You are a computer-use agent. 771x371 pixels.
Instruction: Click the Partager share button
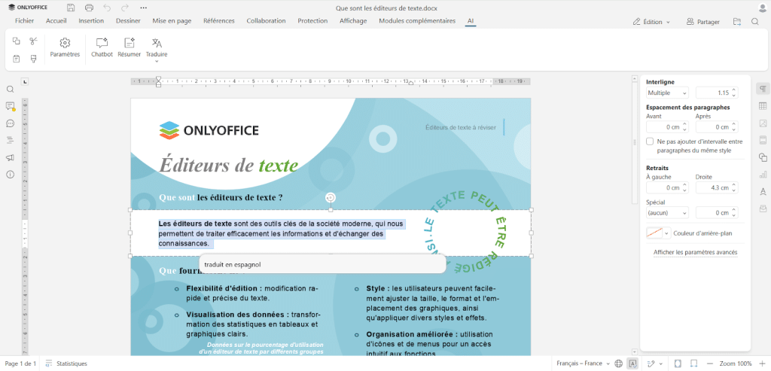[x=702, y=22]
